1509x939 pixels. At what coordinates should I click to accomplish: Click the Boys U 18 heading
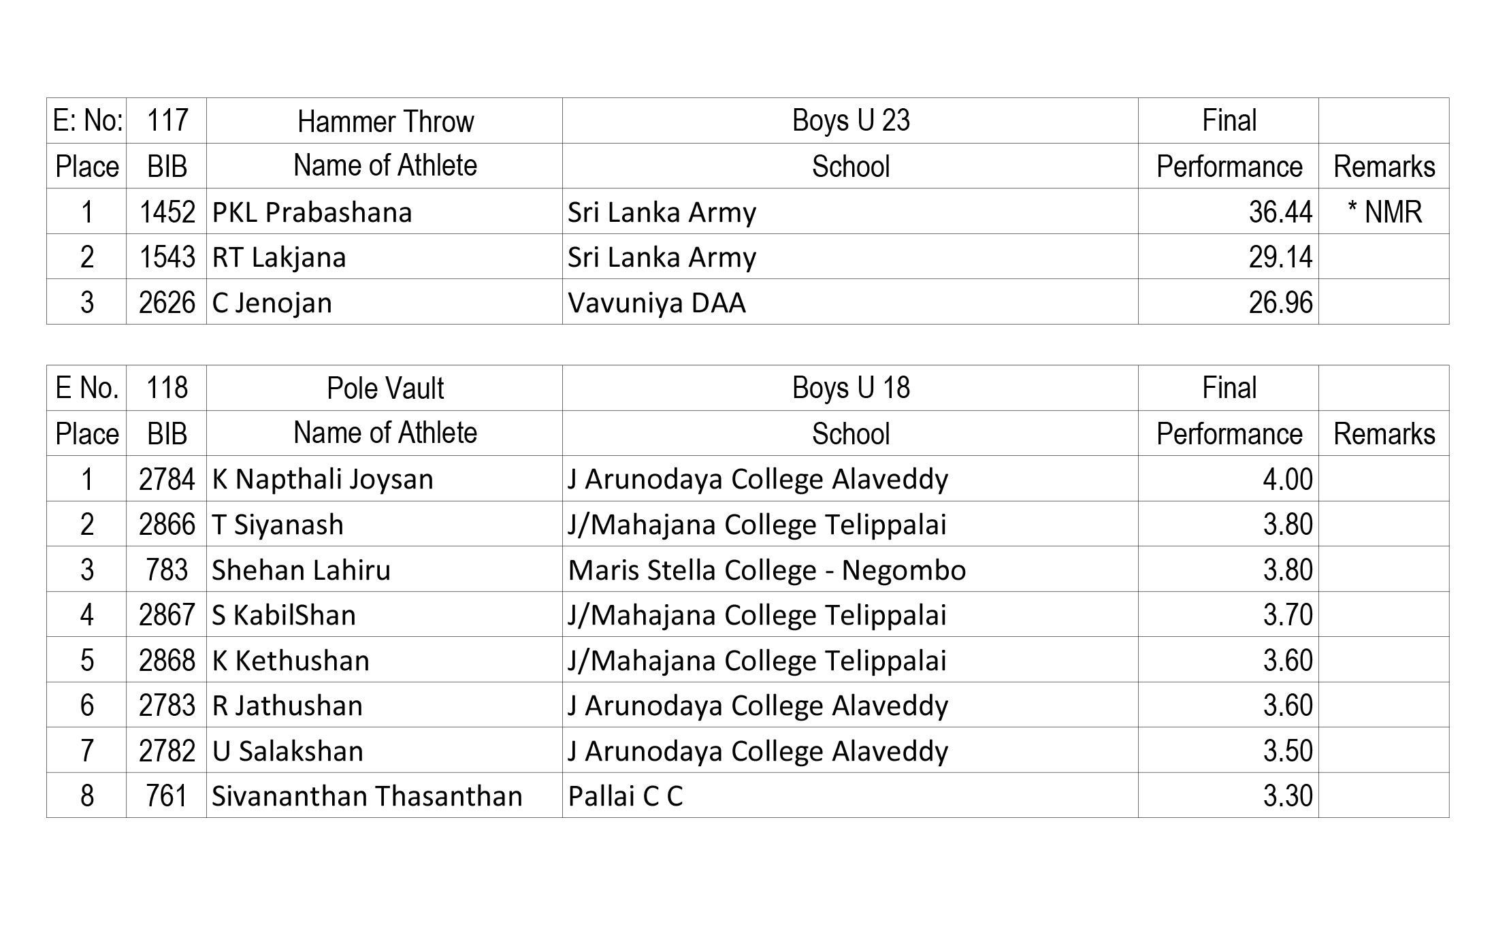(x=851, y=389)
